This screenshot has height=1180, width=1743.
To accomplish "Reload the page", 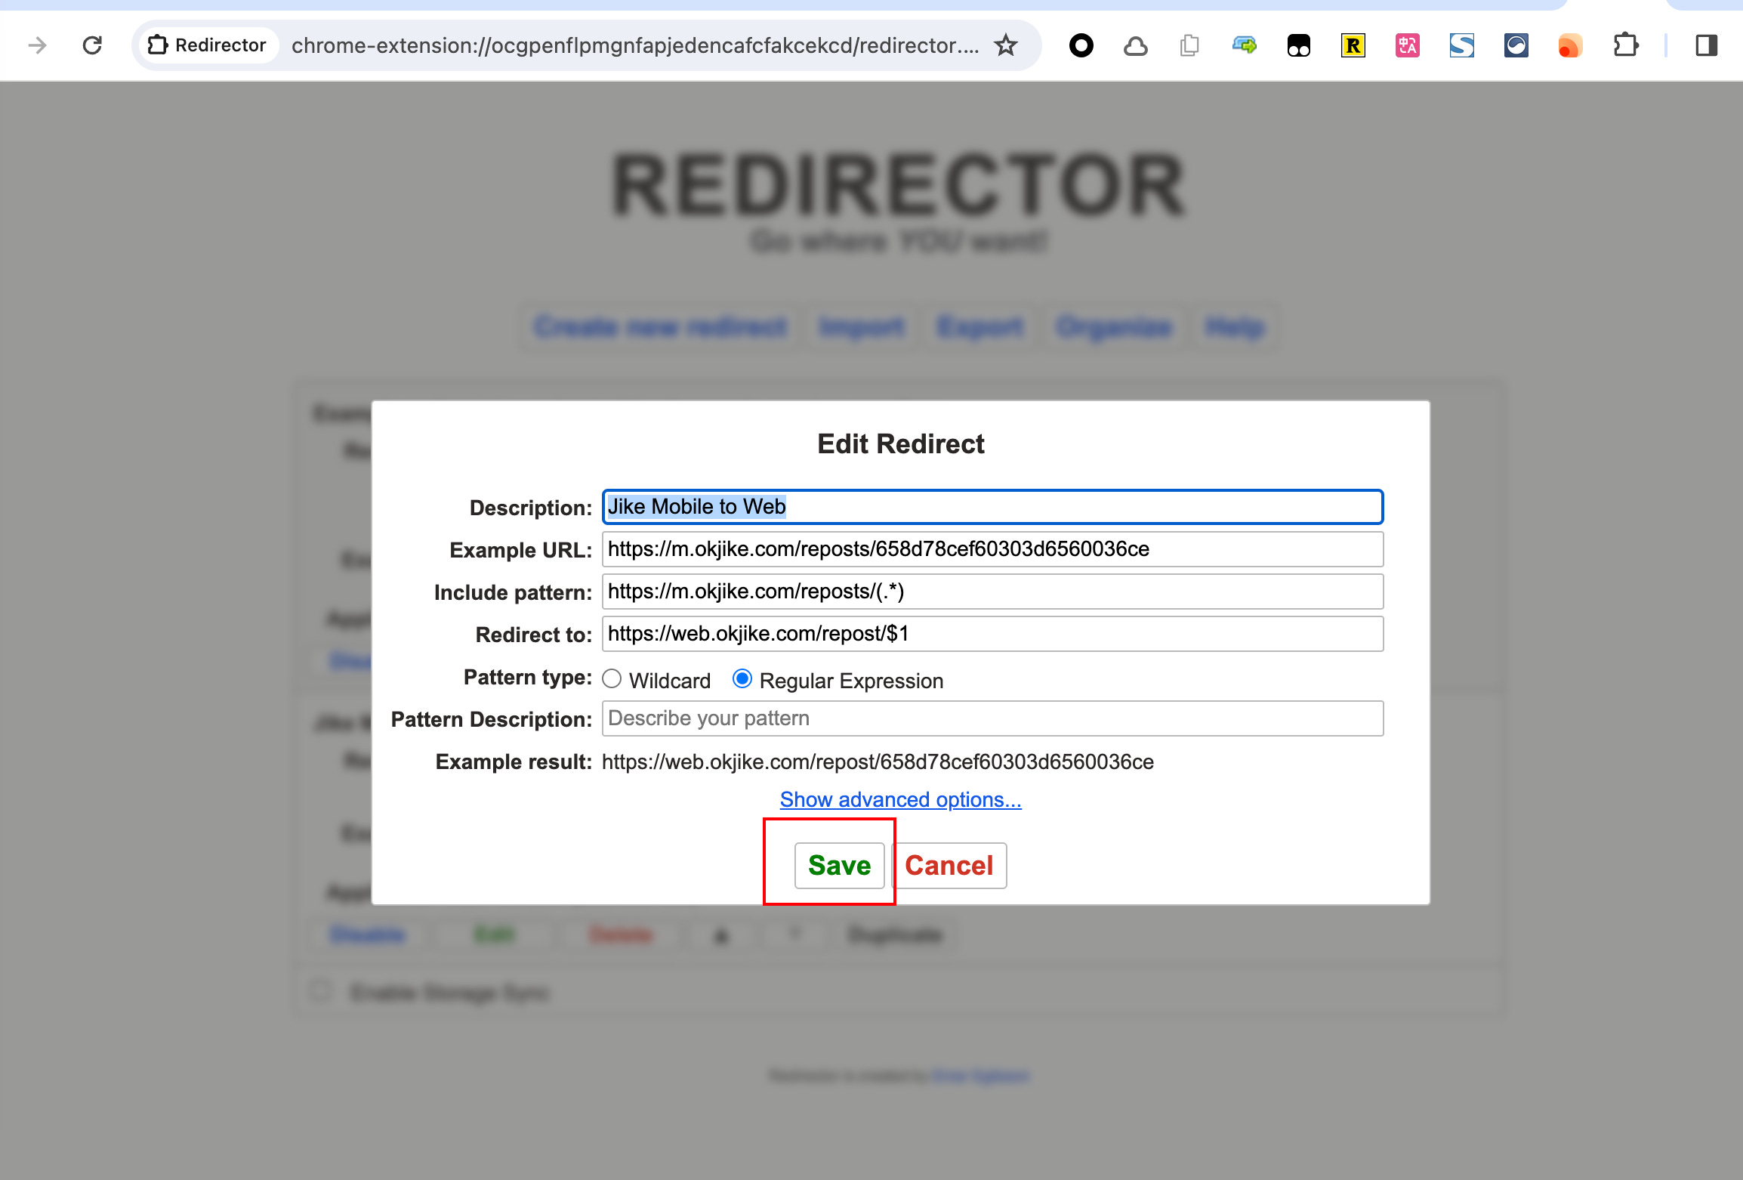I will tap(92, 46).
